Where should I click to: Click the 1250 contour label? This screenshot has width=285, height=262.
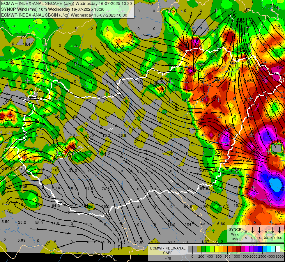click(279, 68)
